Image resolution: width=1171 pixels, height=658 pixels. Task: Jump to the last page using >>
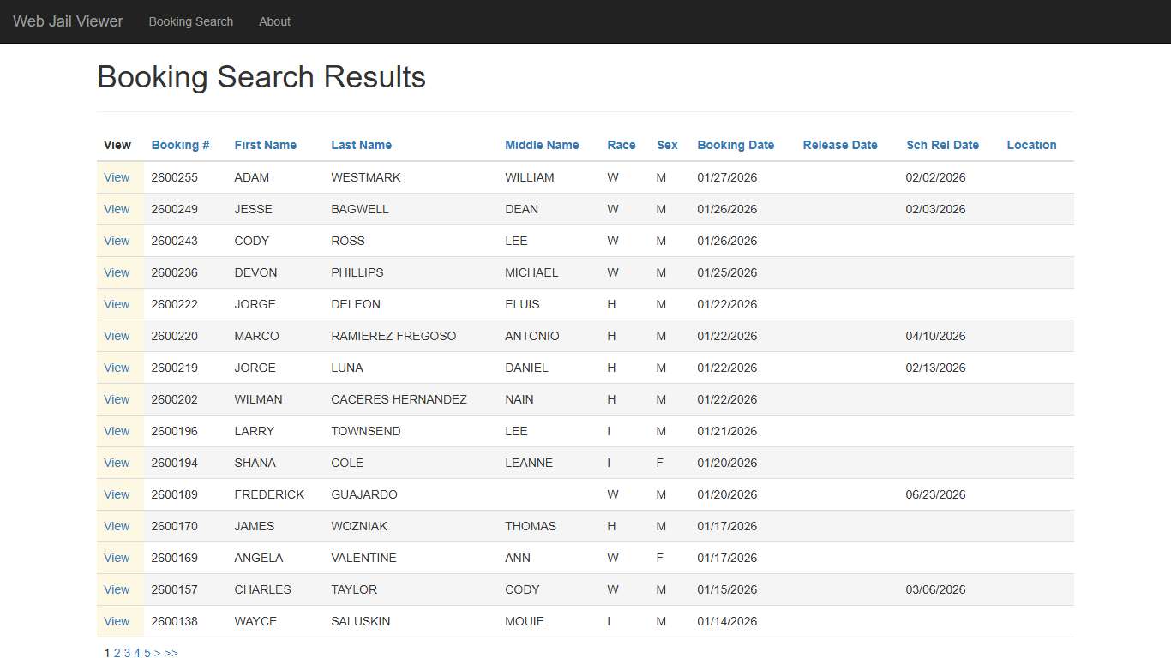point(171,653)
